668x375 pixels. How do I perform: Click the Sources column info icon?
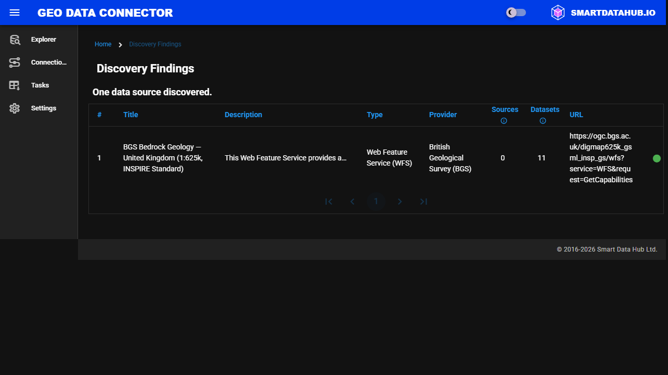[x=504, y=121]
